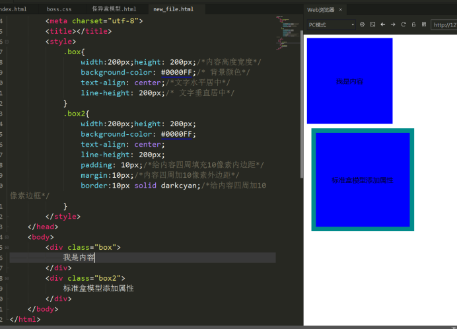457x329 pixels.
Task: Click the 标准盒模型添加属性 text in editor
Action: click(x=98, y=289)
